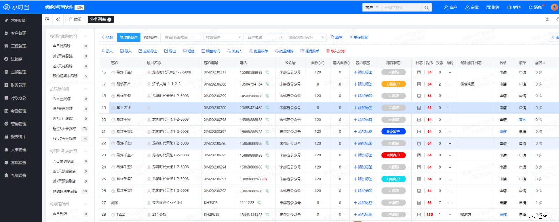
Task: Click the 切换 company switch button
Action: [x=80, y=7]
